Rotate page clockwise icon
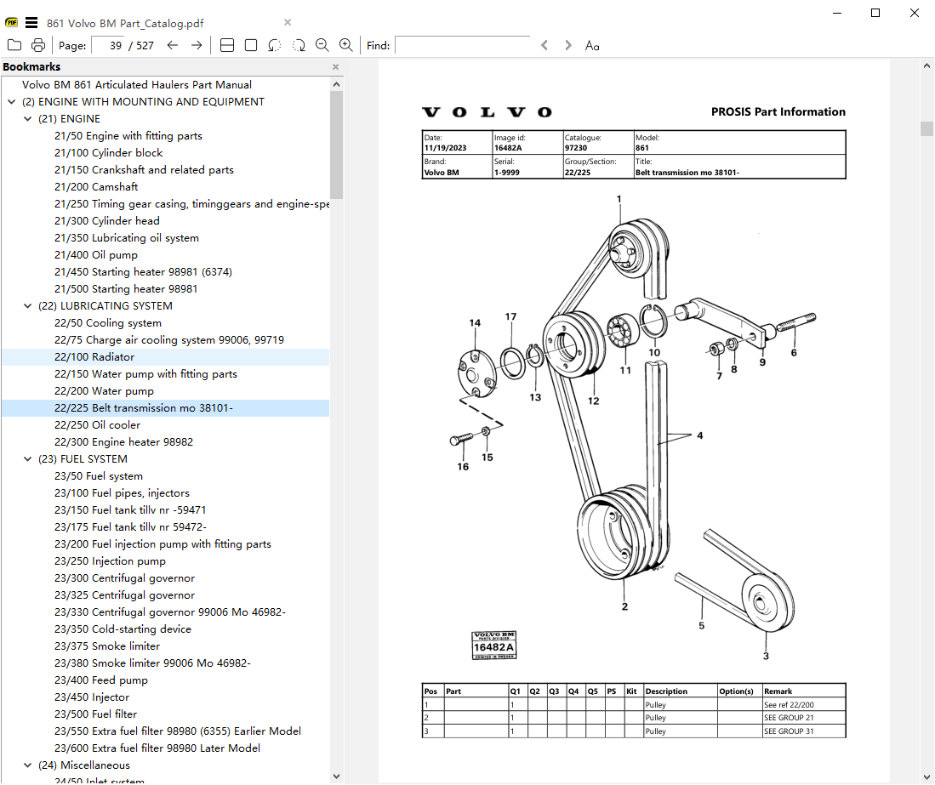935x785 pixels. pyautogui.click(x=299, y=45)
